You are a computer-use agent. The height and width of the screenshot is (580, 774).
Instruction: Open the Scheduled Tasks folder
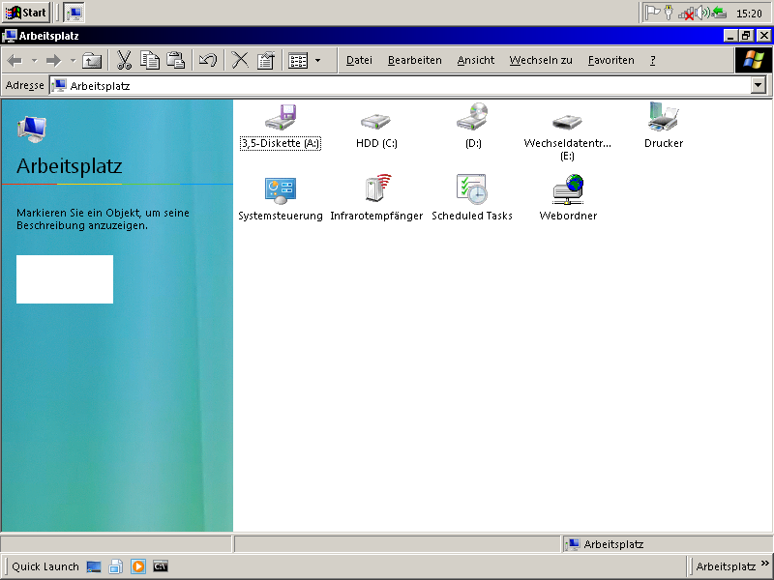pos(471,190)
